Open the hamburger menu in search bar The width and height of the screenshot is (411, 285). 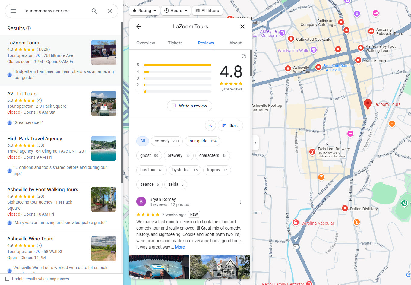[x=13, y=11]
